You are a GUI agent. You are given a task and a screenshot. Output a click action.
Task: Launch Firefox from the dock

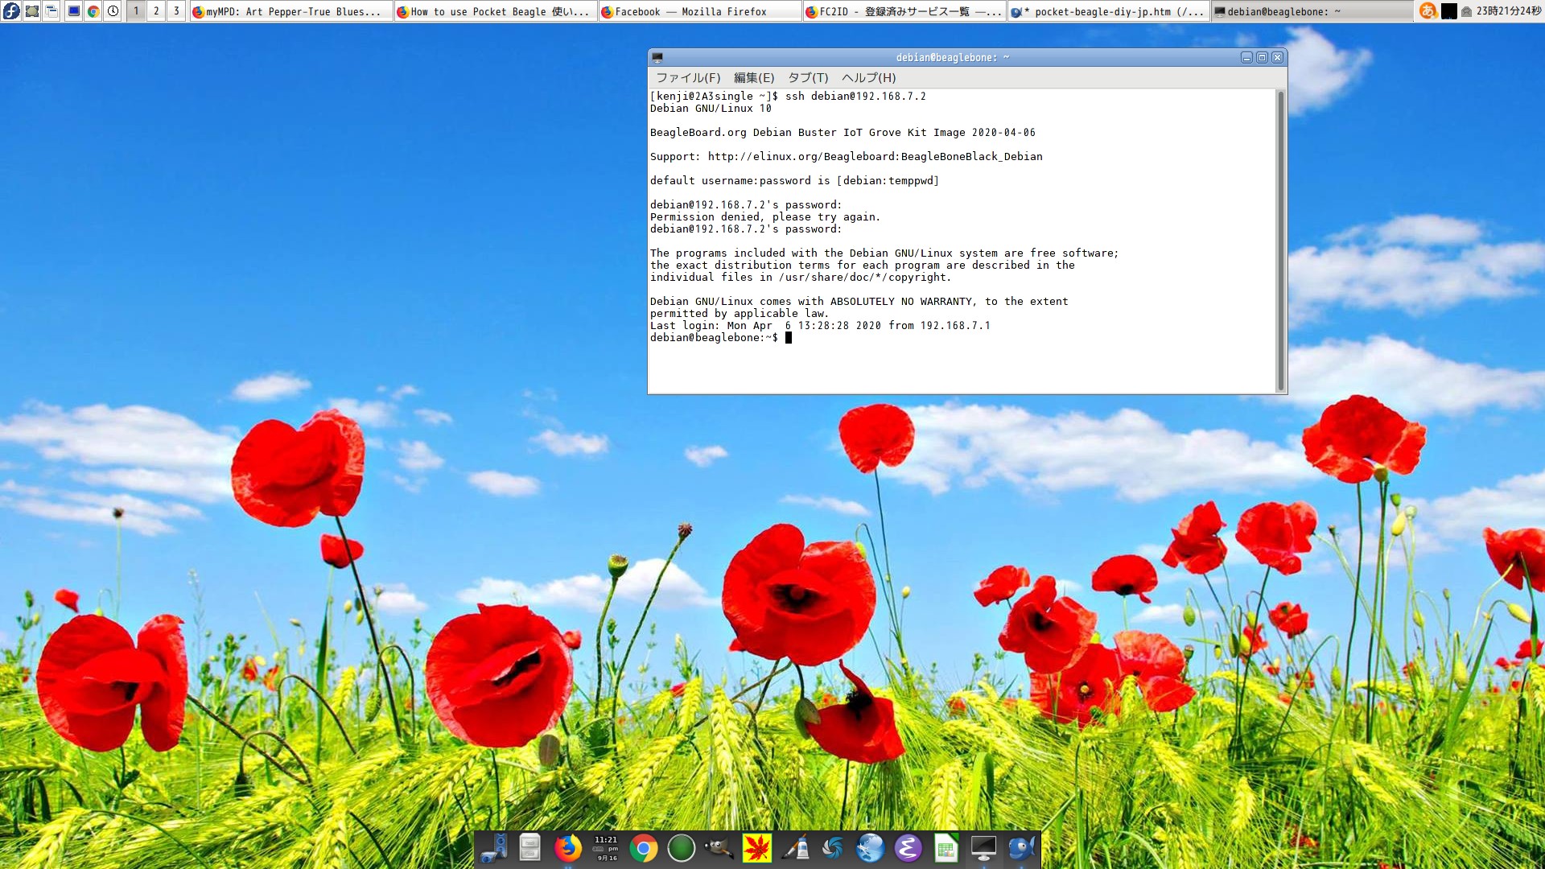click(x=568, y=848)
